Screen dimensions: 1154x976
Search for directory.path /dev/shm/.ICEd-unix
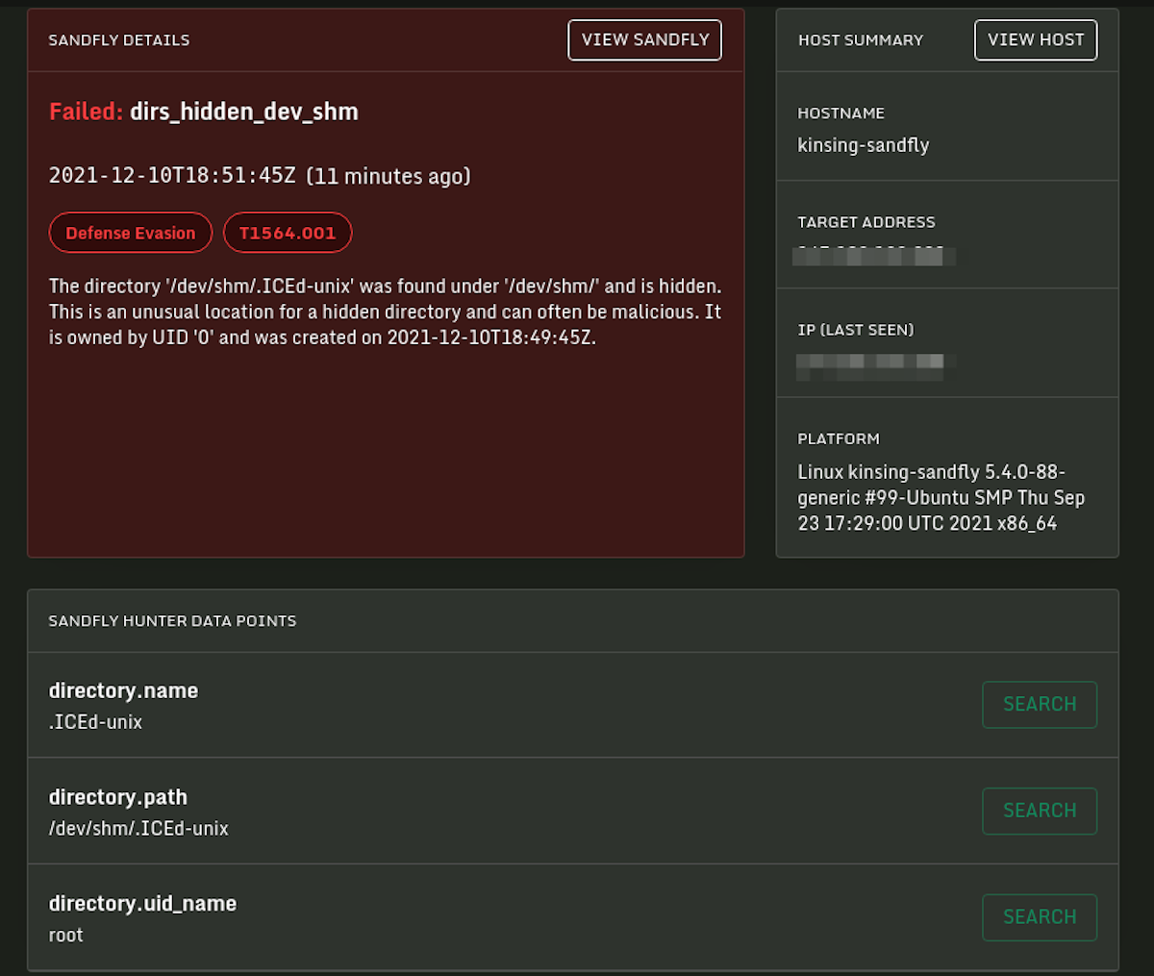click(x=1040, y=811)
